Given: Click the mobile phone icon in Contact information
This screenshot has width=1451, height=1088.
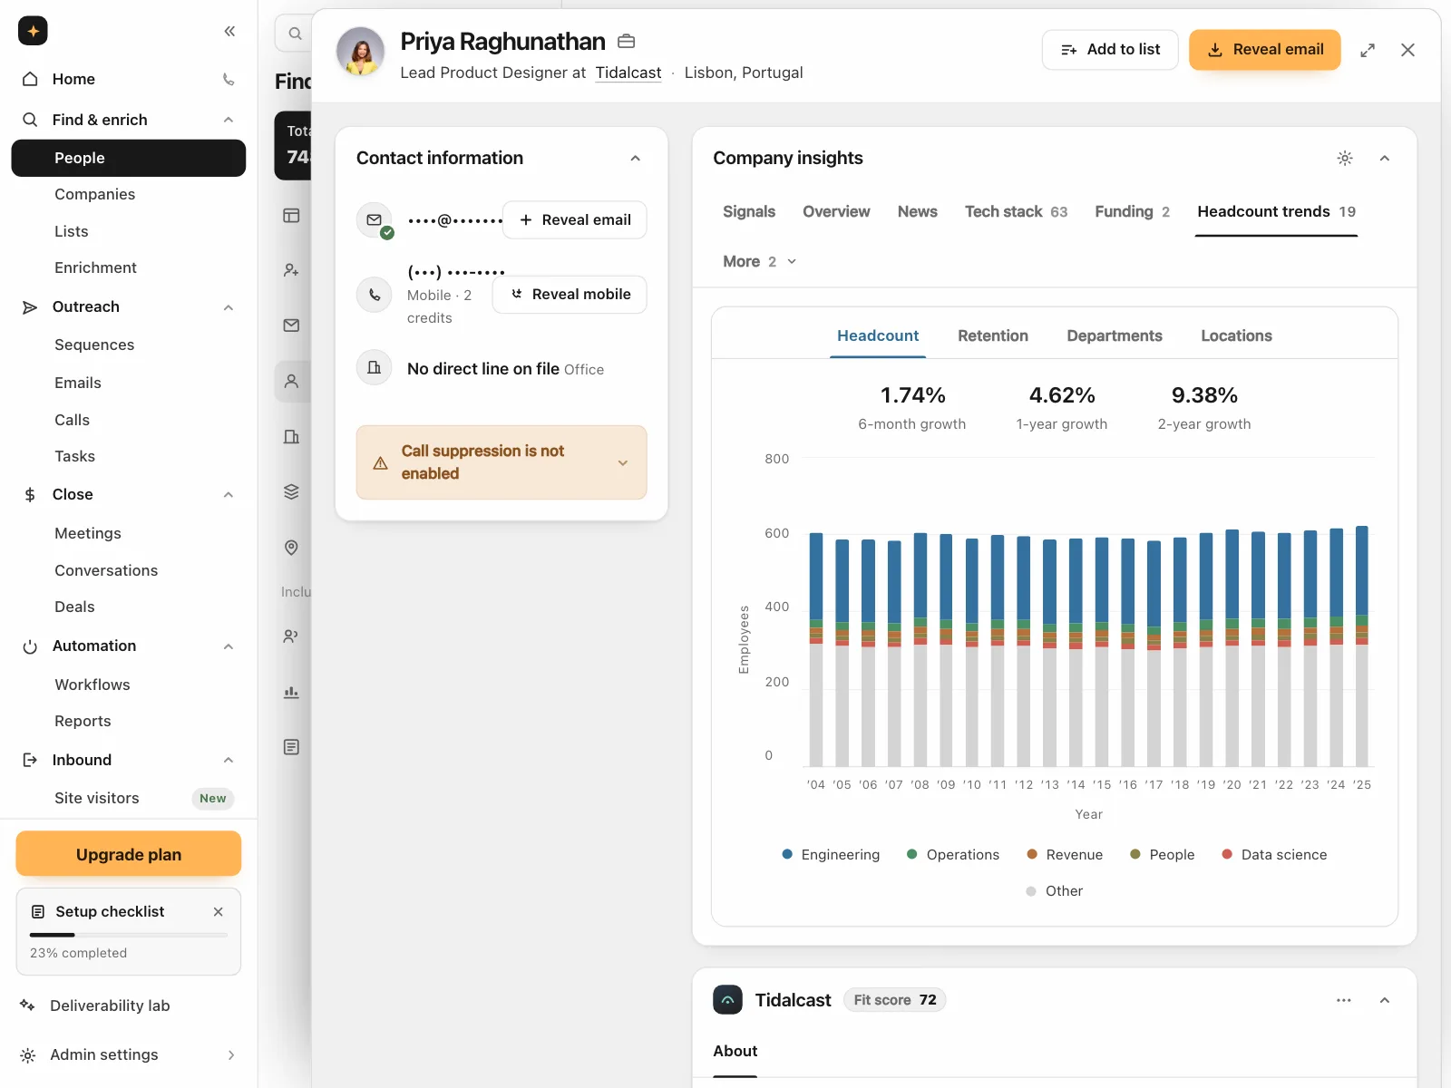Looking at the screenshot, I should click(x=375, y=295).
